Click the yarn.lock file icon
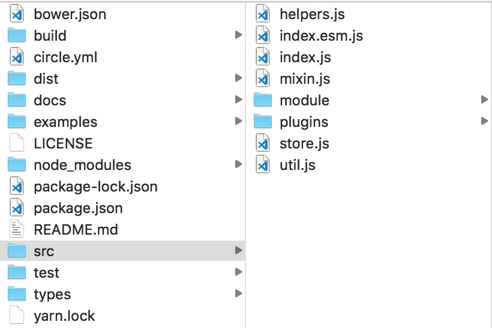This screenshot has width=492, height=328. (x=17, y=316)
